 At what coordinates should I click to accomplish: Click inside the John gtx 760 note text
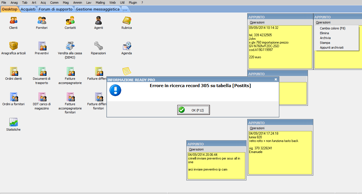tap(280, 47)
